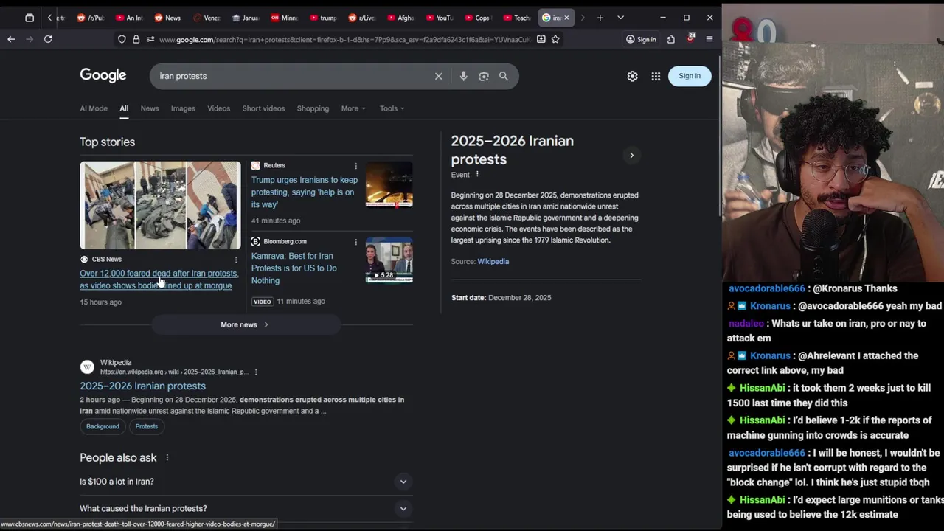Screen dimensions: 944x531
Task: Switch to AI Mode tab
Action: pos(94,108)
